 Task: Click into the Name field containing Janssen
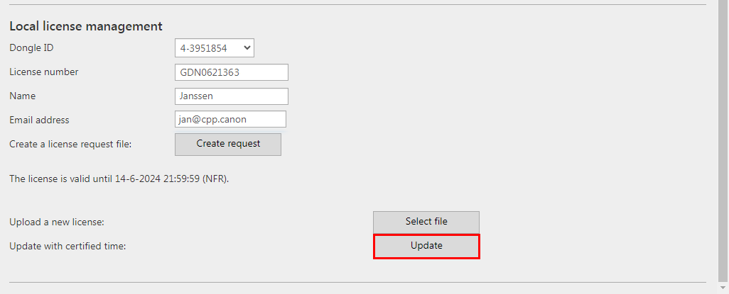click(x=231, y=96)
